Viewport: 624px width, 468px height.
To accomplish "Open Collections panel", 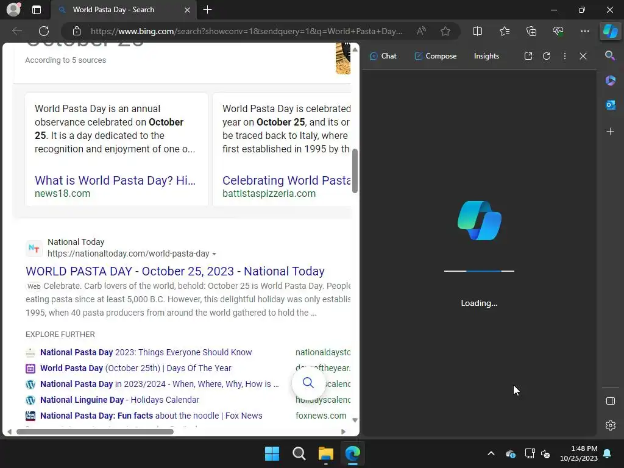I will coord(531,31).
